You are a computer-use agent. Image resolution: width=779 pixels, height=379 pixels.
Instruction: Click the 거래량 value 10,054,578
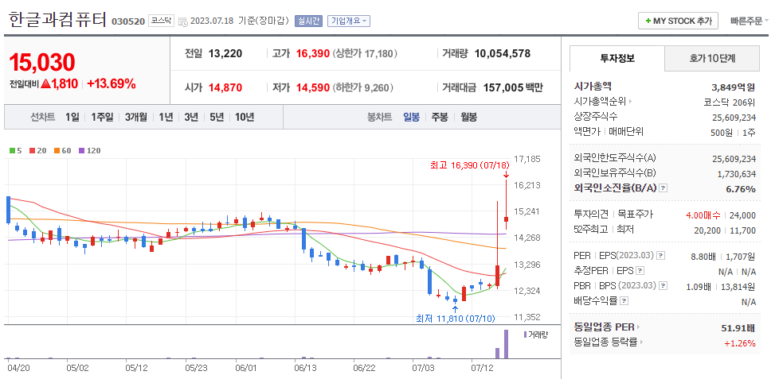point(503,53)
